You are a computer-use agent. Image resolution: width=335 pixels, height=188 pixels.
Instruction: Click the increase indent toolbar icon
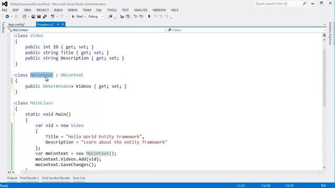128,16
